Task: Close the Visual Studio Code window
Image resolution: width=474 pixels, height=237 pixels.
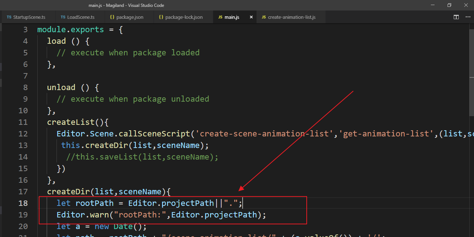Action: click(466, 5)
